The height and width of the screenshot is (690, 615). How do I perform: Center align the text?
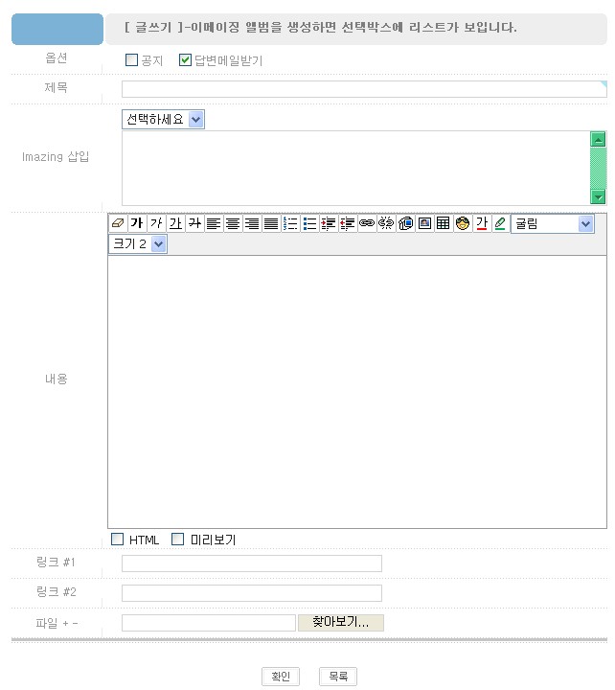233,223
